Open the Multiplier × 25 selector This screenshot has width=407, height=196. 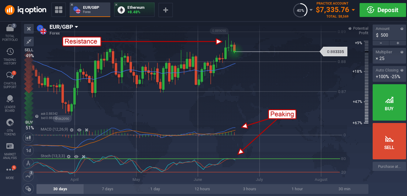(x=389, y=55)
